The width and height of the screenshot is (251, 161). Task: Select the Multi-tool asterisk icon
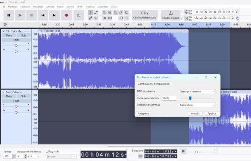pyautogui.click(x=96, y=18)
